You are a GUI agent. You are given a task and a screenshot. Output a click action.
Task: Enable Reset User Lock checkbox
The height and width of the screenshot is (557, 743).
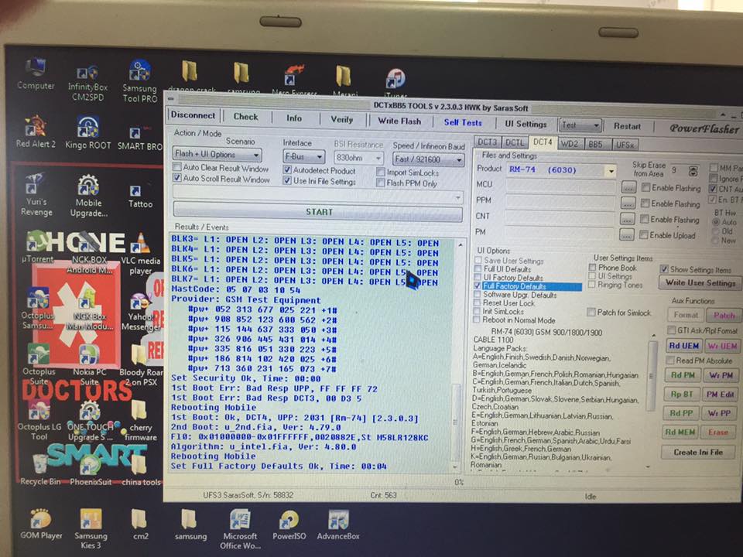[478, 303]
